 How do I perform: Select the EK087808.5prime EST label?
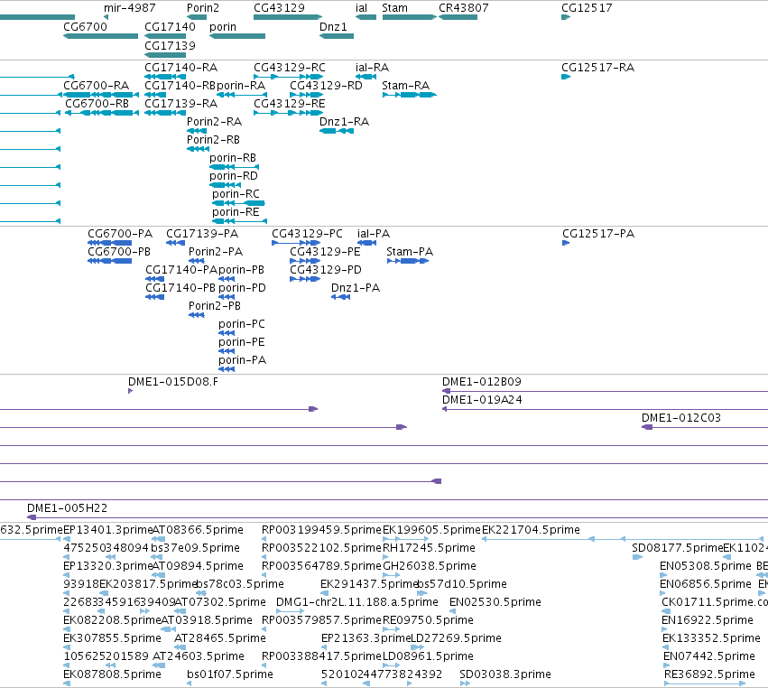[x=112, y=674]
